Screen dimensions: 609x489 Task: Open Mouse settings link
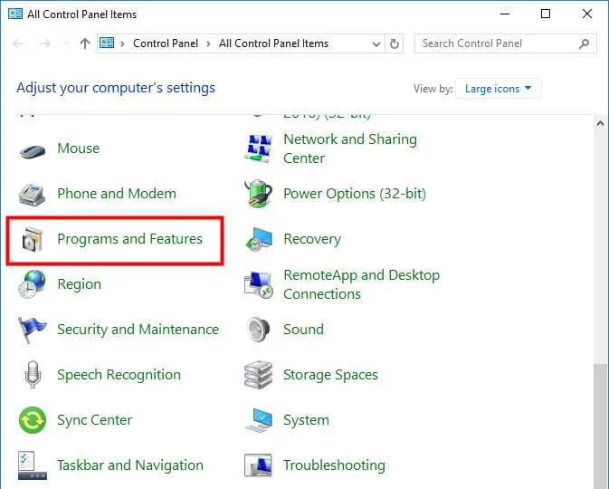tap(79, 149)
